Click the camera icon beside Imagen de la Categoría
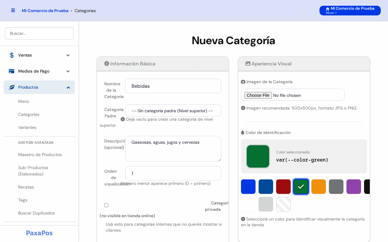The height and width of the screenshot is (242, 388). (243, 82)
